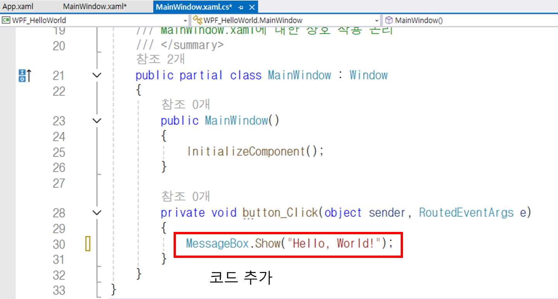Viewport: 558px width, 299px height.
Task: Collapse the button_Click method at line 28
Action: pyautogui.click(x=97, y=213)
